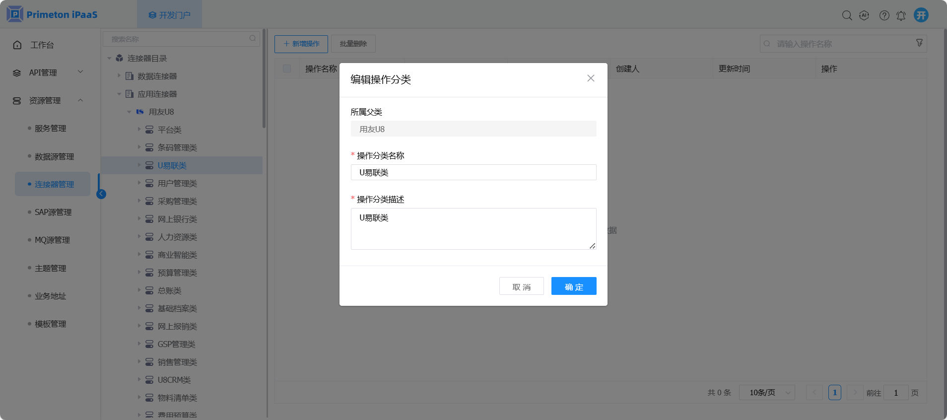Image resolution: width=947 pixels, height=420 pixels.
Task: Select 物料清单类 in the tree
Action: pos(177,398)
